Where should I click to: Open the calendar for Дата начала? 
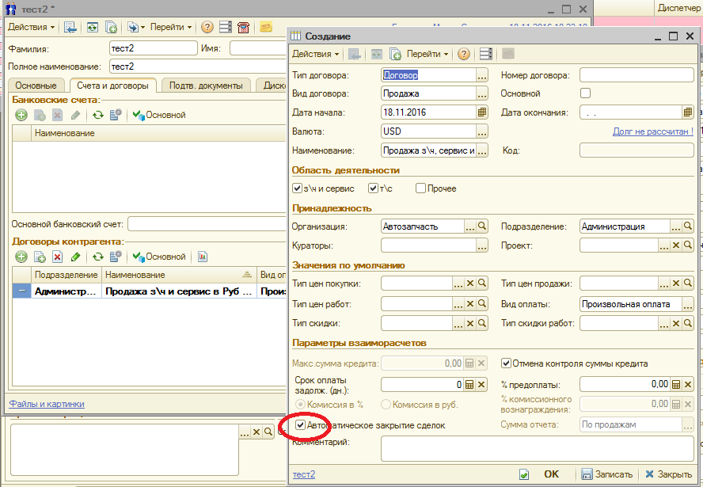click(x=482, y=112)
